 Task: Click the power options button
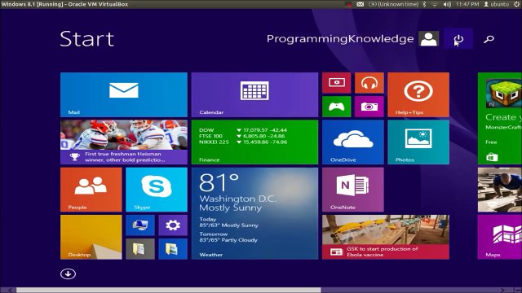[458, 39]
